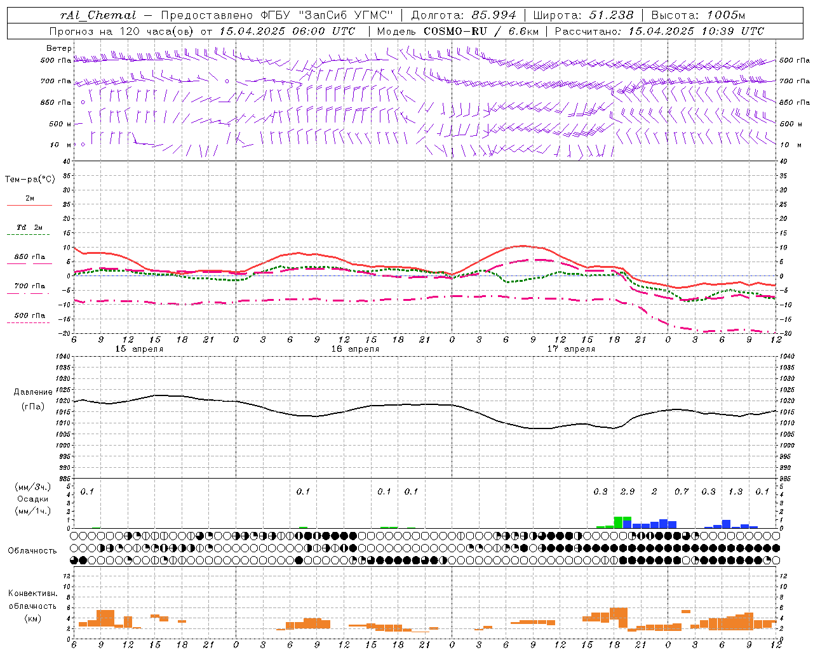The height and width of the screenshot is (650, 813).
Task: Click the (мм/3ч.) precipitation unit label
Action: [32, 487]
